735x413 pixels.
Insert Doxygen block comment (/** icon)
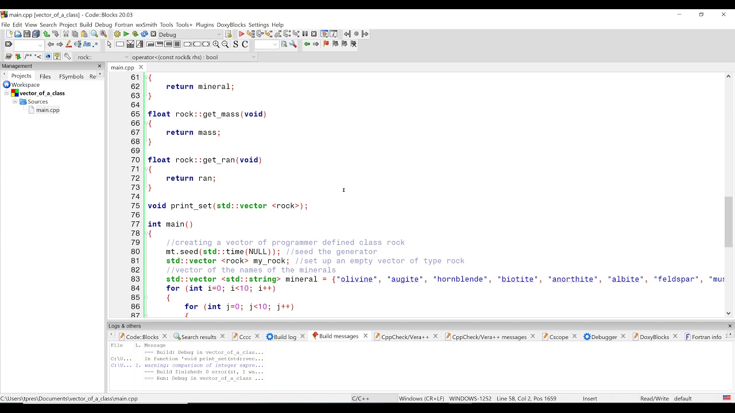[x=28, y=56]
